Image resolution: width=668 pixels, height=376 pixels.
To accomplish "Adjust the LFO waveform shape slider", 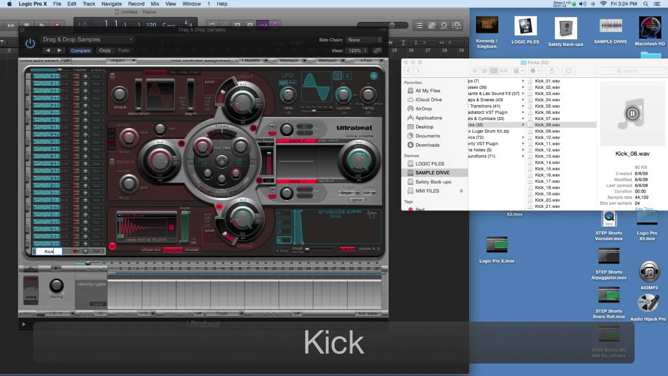I will pyautogui.click(x=315, y=110).
